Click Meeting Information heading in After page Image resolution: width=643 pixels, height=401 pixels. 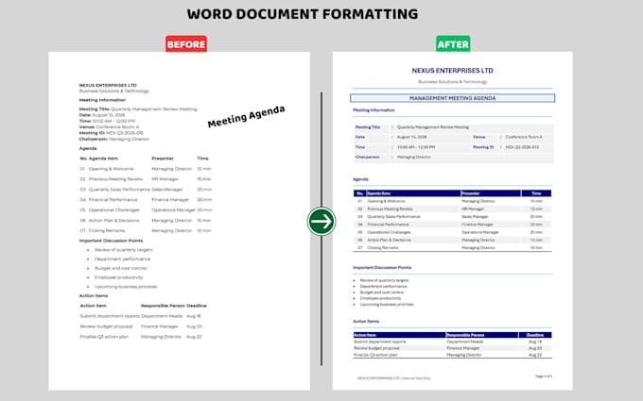click(374, 110)
